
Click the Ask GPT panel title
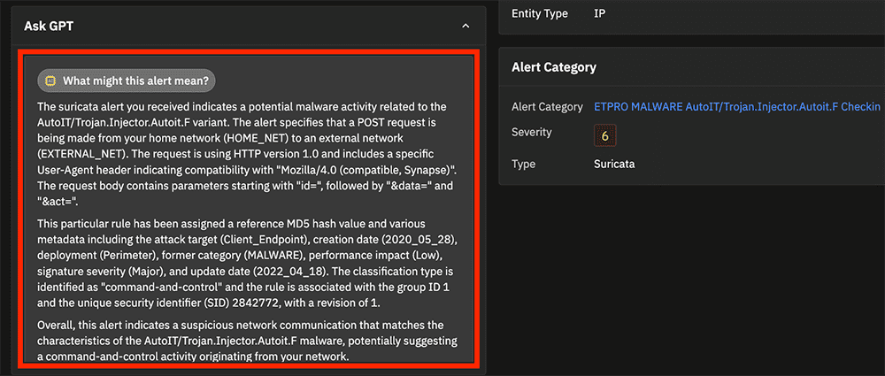tap(49, 27)
